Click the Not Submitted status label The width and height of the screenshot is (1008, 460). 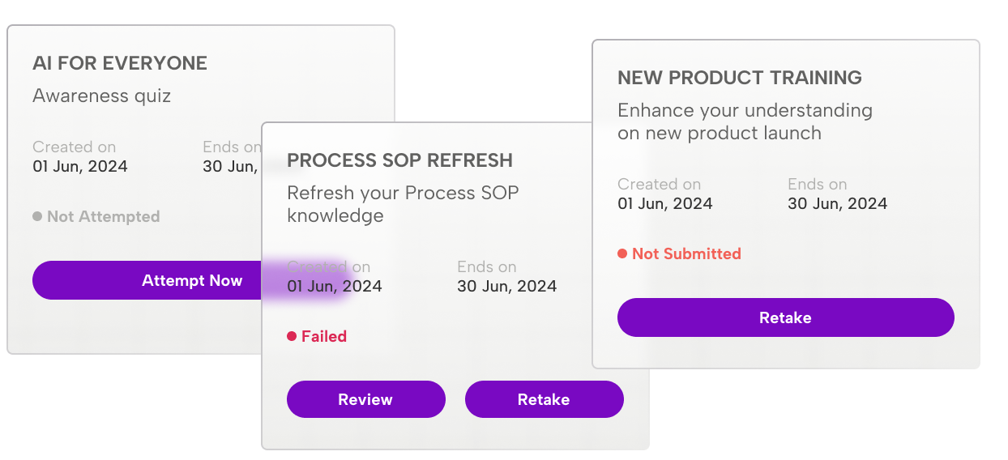tap(686, 253)
